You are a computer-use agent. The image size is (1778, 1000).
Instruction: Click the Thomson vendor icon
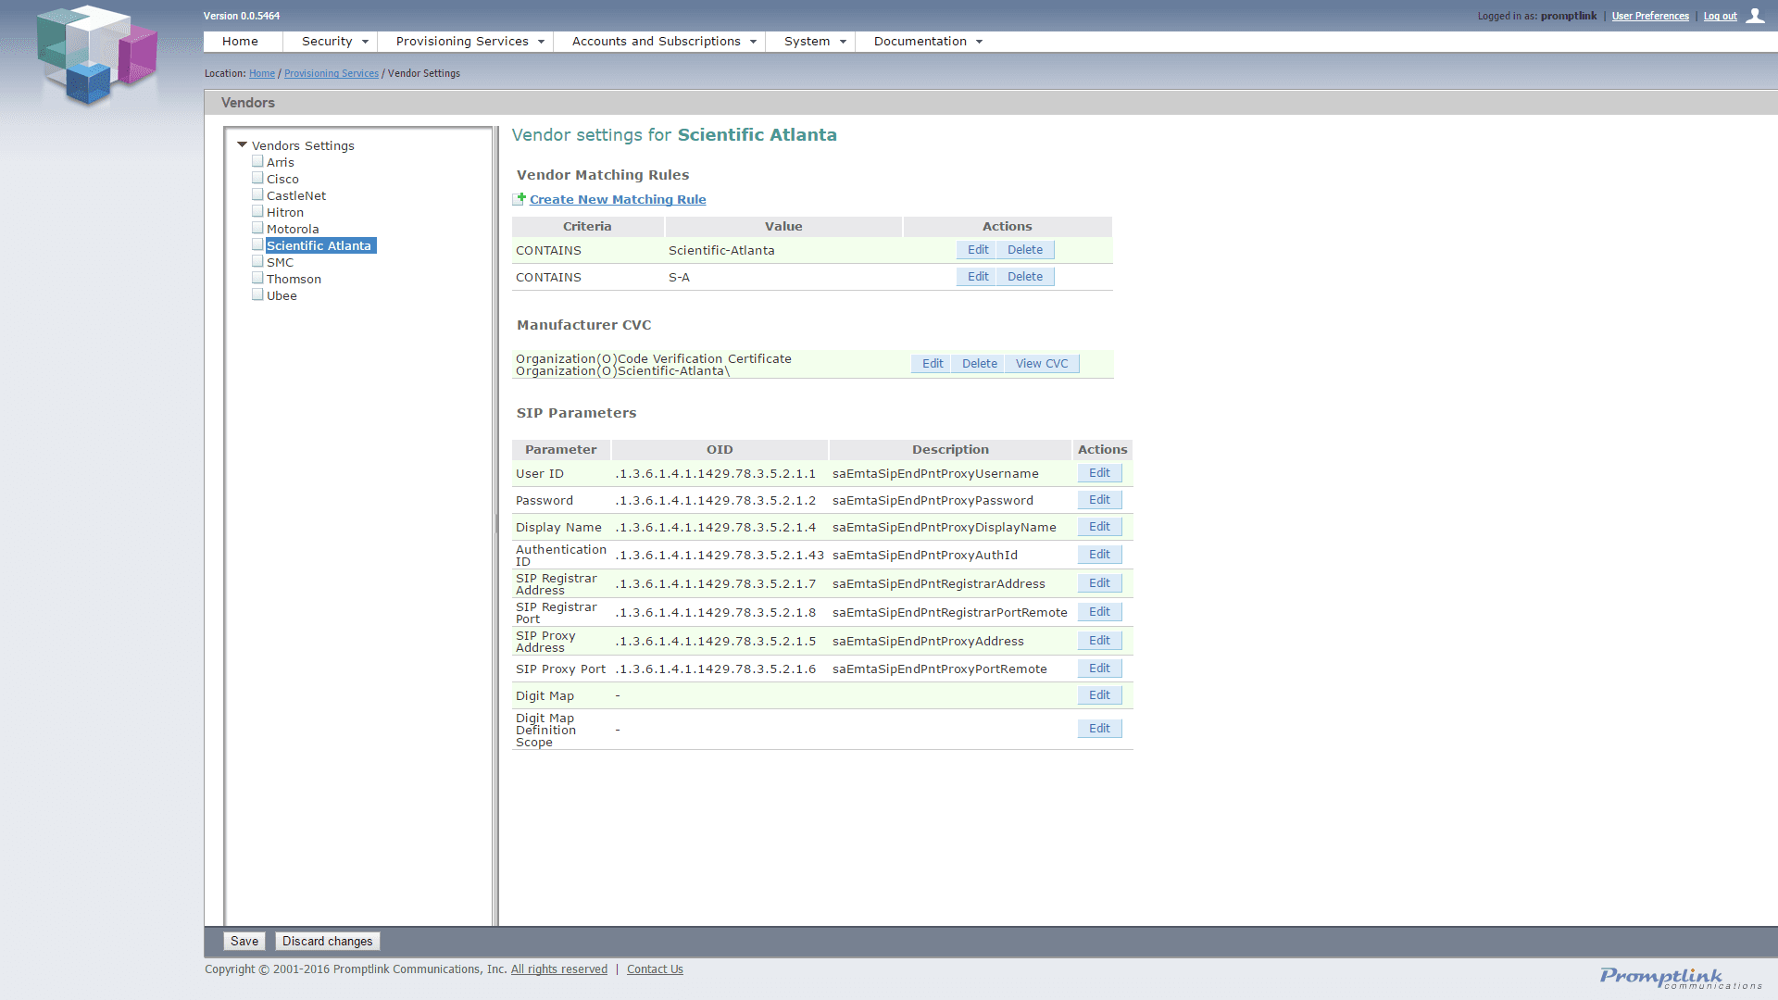[x=257, y=279]
